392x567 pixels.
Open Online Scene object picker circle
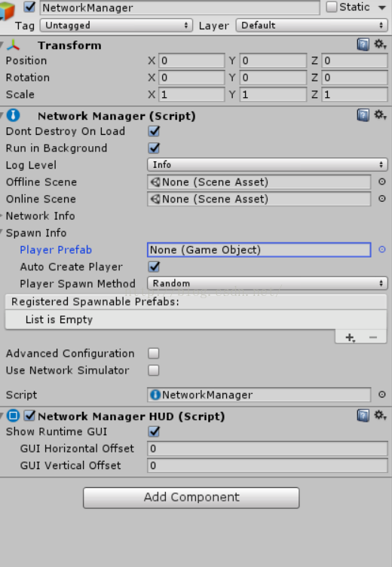click(382, 199)
